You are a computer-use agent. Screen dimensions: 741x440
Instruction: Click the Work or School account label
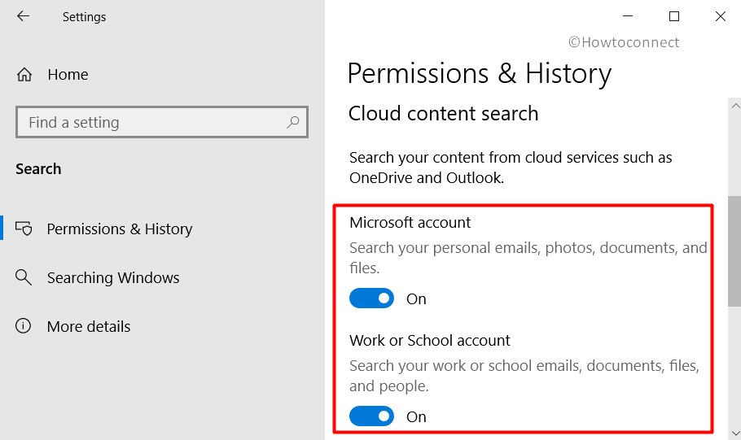pos(430,341)
